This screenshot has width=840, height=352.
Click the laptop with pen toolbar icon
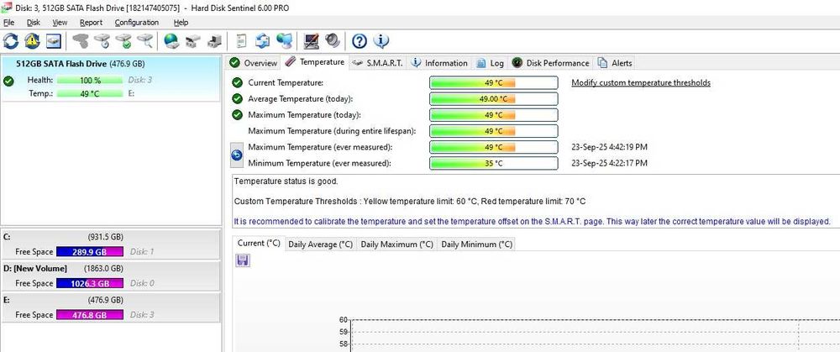point(312,40)
